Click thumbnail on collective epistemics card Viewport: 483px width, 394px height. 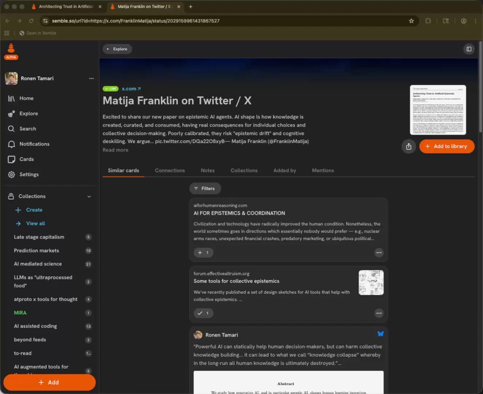pyautogui.click(x=371, y=282)
